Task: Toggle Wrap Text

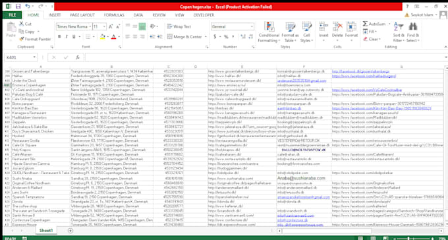Action: (179, 26)
